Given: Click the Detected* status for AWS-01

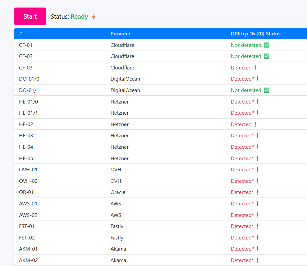Looking at the screenshot, I should [x=242, y=204].
